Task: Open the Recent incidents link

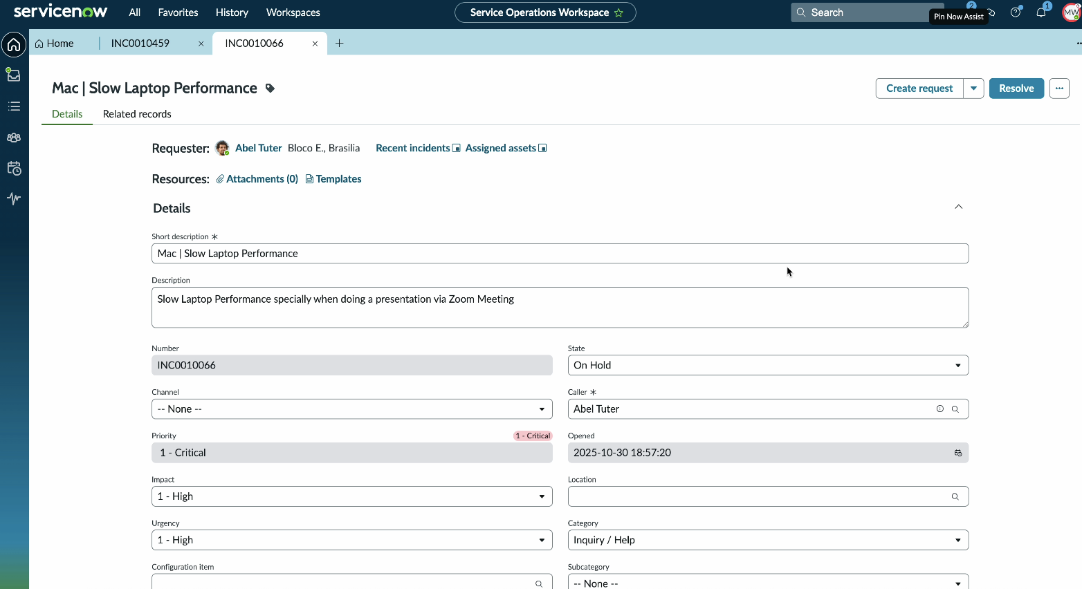Action: point(418,148)
